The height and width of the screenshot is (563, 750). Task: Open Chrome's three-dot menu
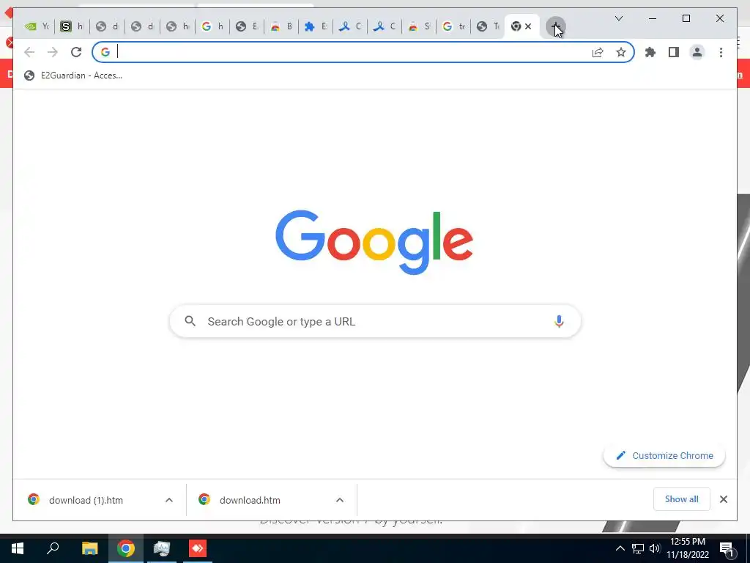(721, 52)
